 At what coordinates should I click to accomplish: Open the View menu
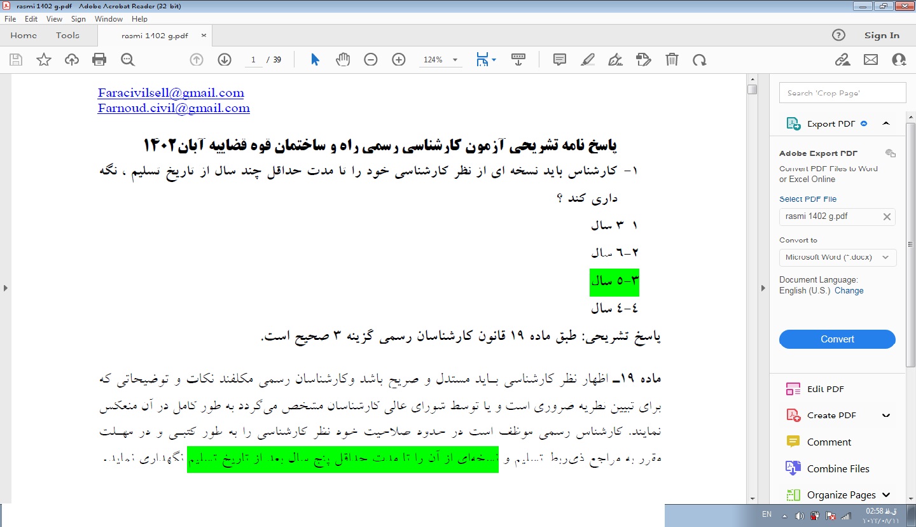click(54, 19)
